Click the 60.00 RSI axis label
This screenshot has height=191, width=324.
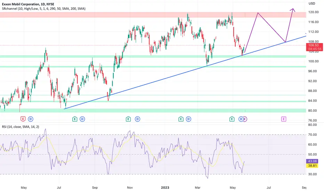(313, 144)
